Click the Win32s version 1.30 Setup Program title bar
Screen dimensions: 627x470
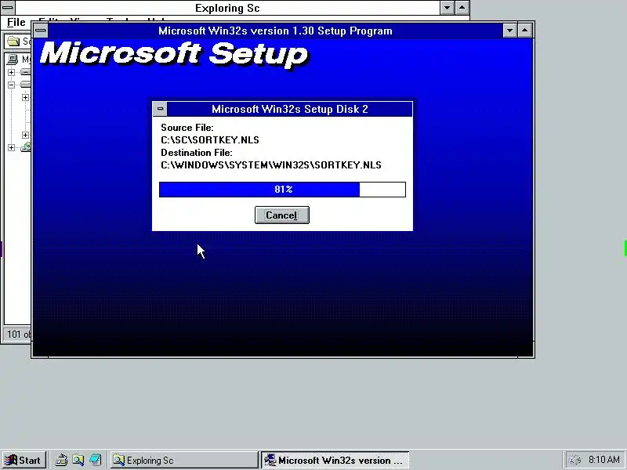(x=275, y=31)
